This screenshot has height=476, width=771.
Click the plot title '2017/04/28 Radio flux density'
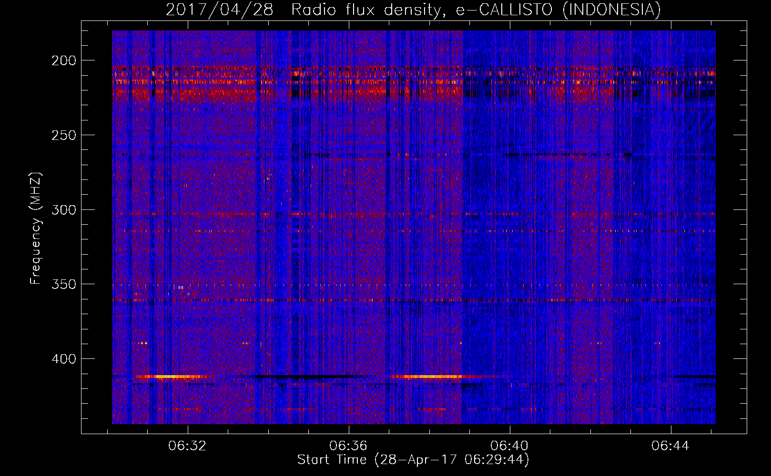coord(413,10)
